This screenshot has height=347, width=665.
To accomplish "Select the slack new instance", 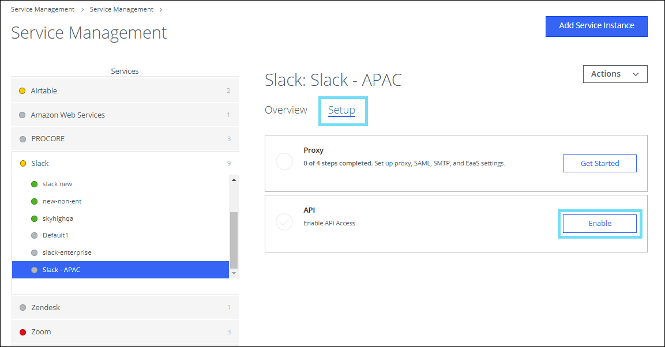I will [x=121, y=184].
